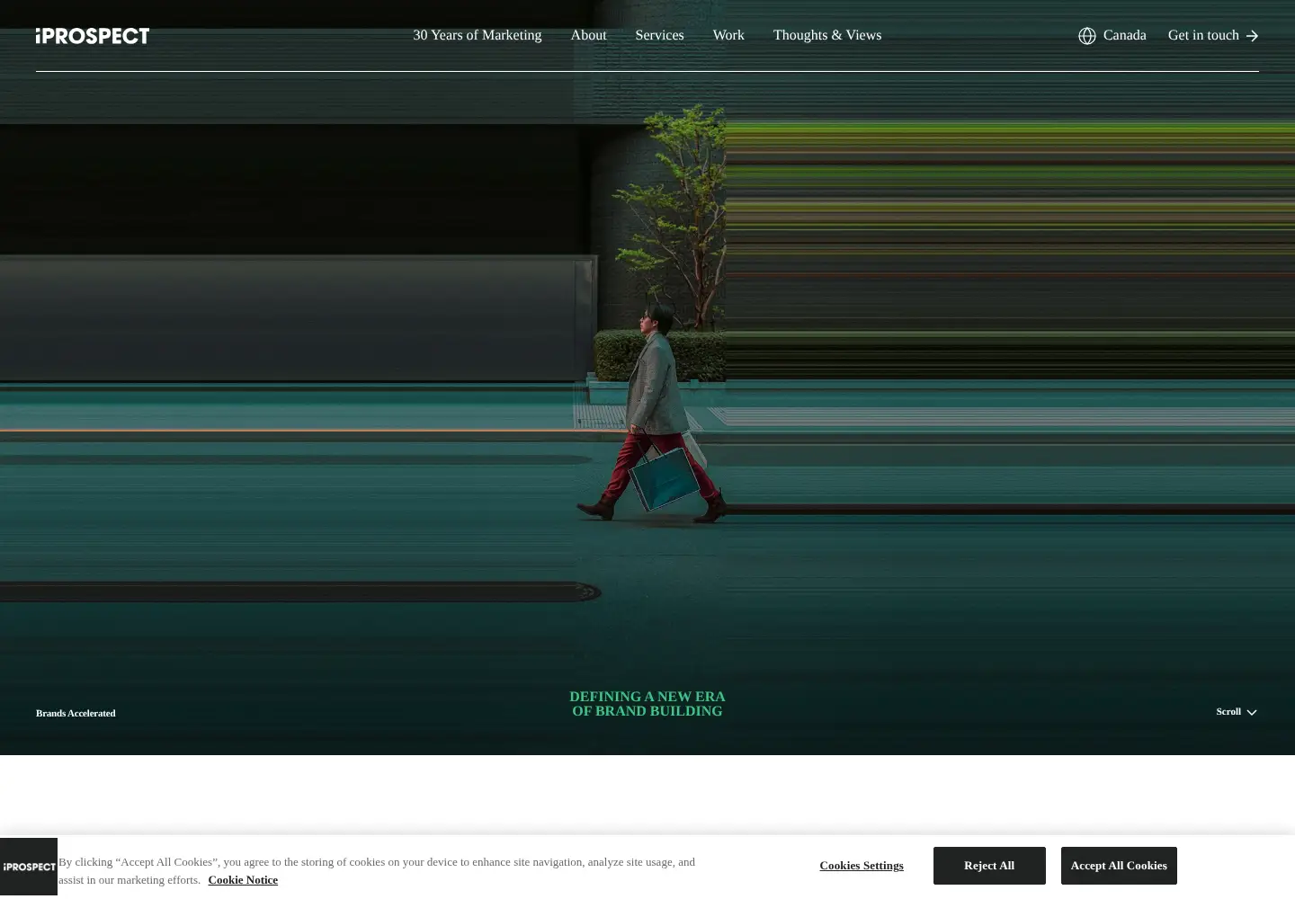Click the Scroll label in the hero
The width and height of the screenshot is (1295, 899).
pos(1228,711)
